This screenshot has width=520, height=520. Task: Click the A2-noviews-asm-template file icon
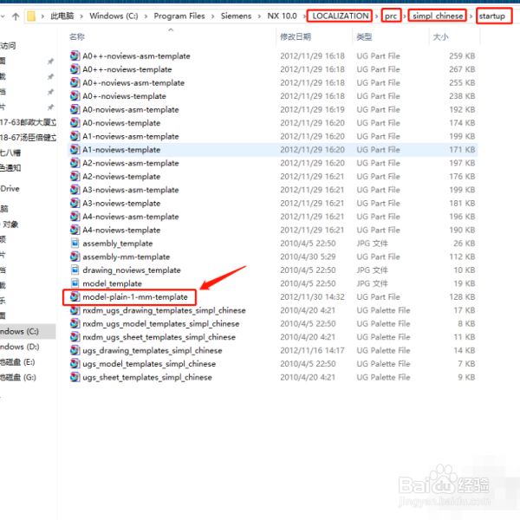click(75, 163)
